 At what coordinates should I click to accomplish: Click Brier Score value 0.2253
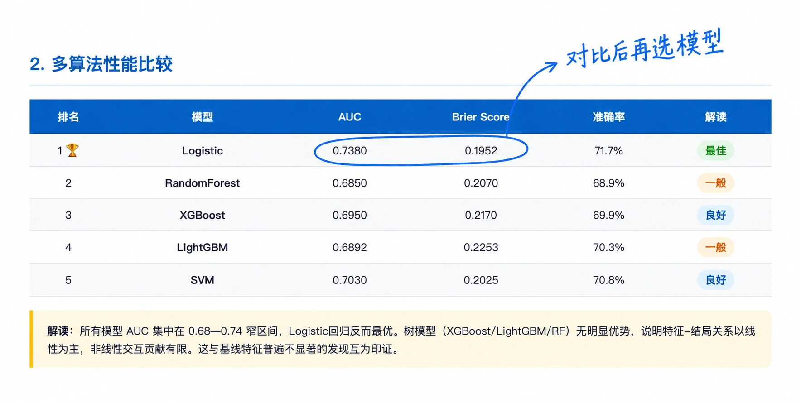click(x=481, y=247)
